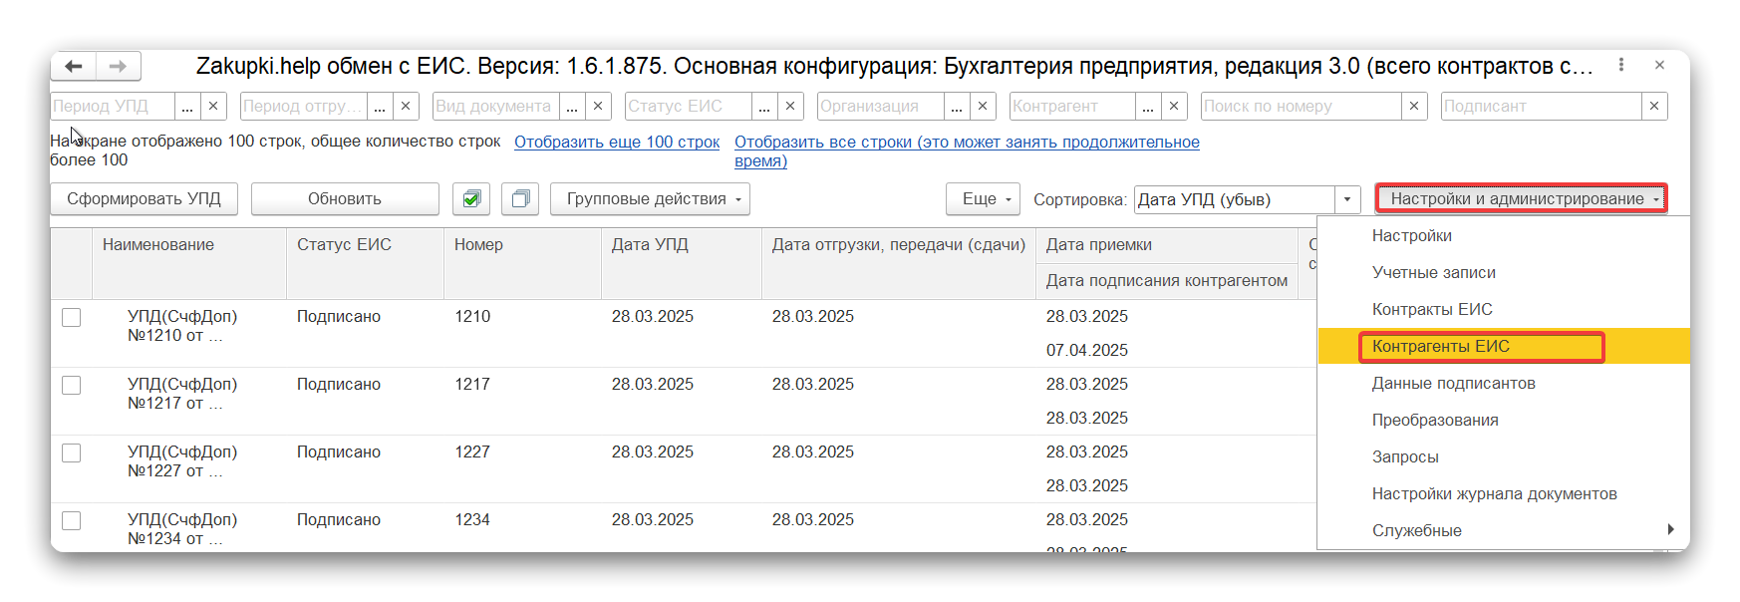1740x602 pixels.
Task: Select number cell 1217
Action: click(472, 384)
